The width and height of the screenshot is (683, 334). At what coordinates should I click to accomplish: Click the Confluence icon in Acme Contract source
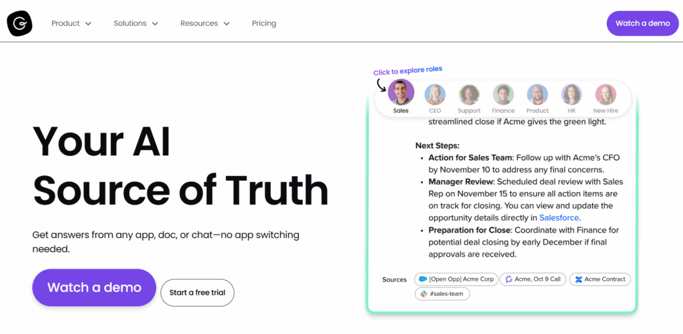pyautogui.click(x=578, y=279)
